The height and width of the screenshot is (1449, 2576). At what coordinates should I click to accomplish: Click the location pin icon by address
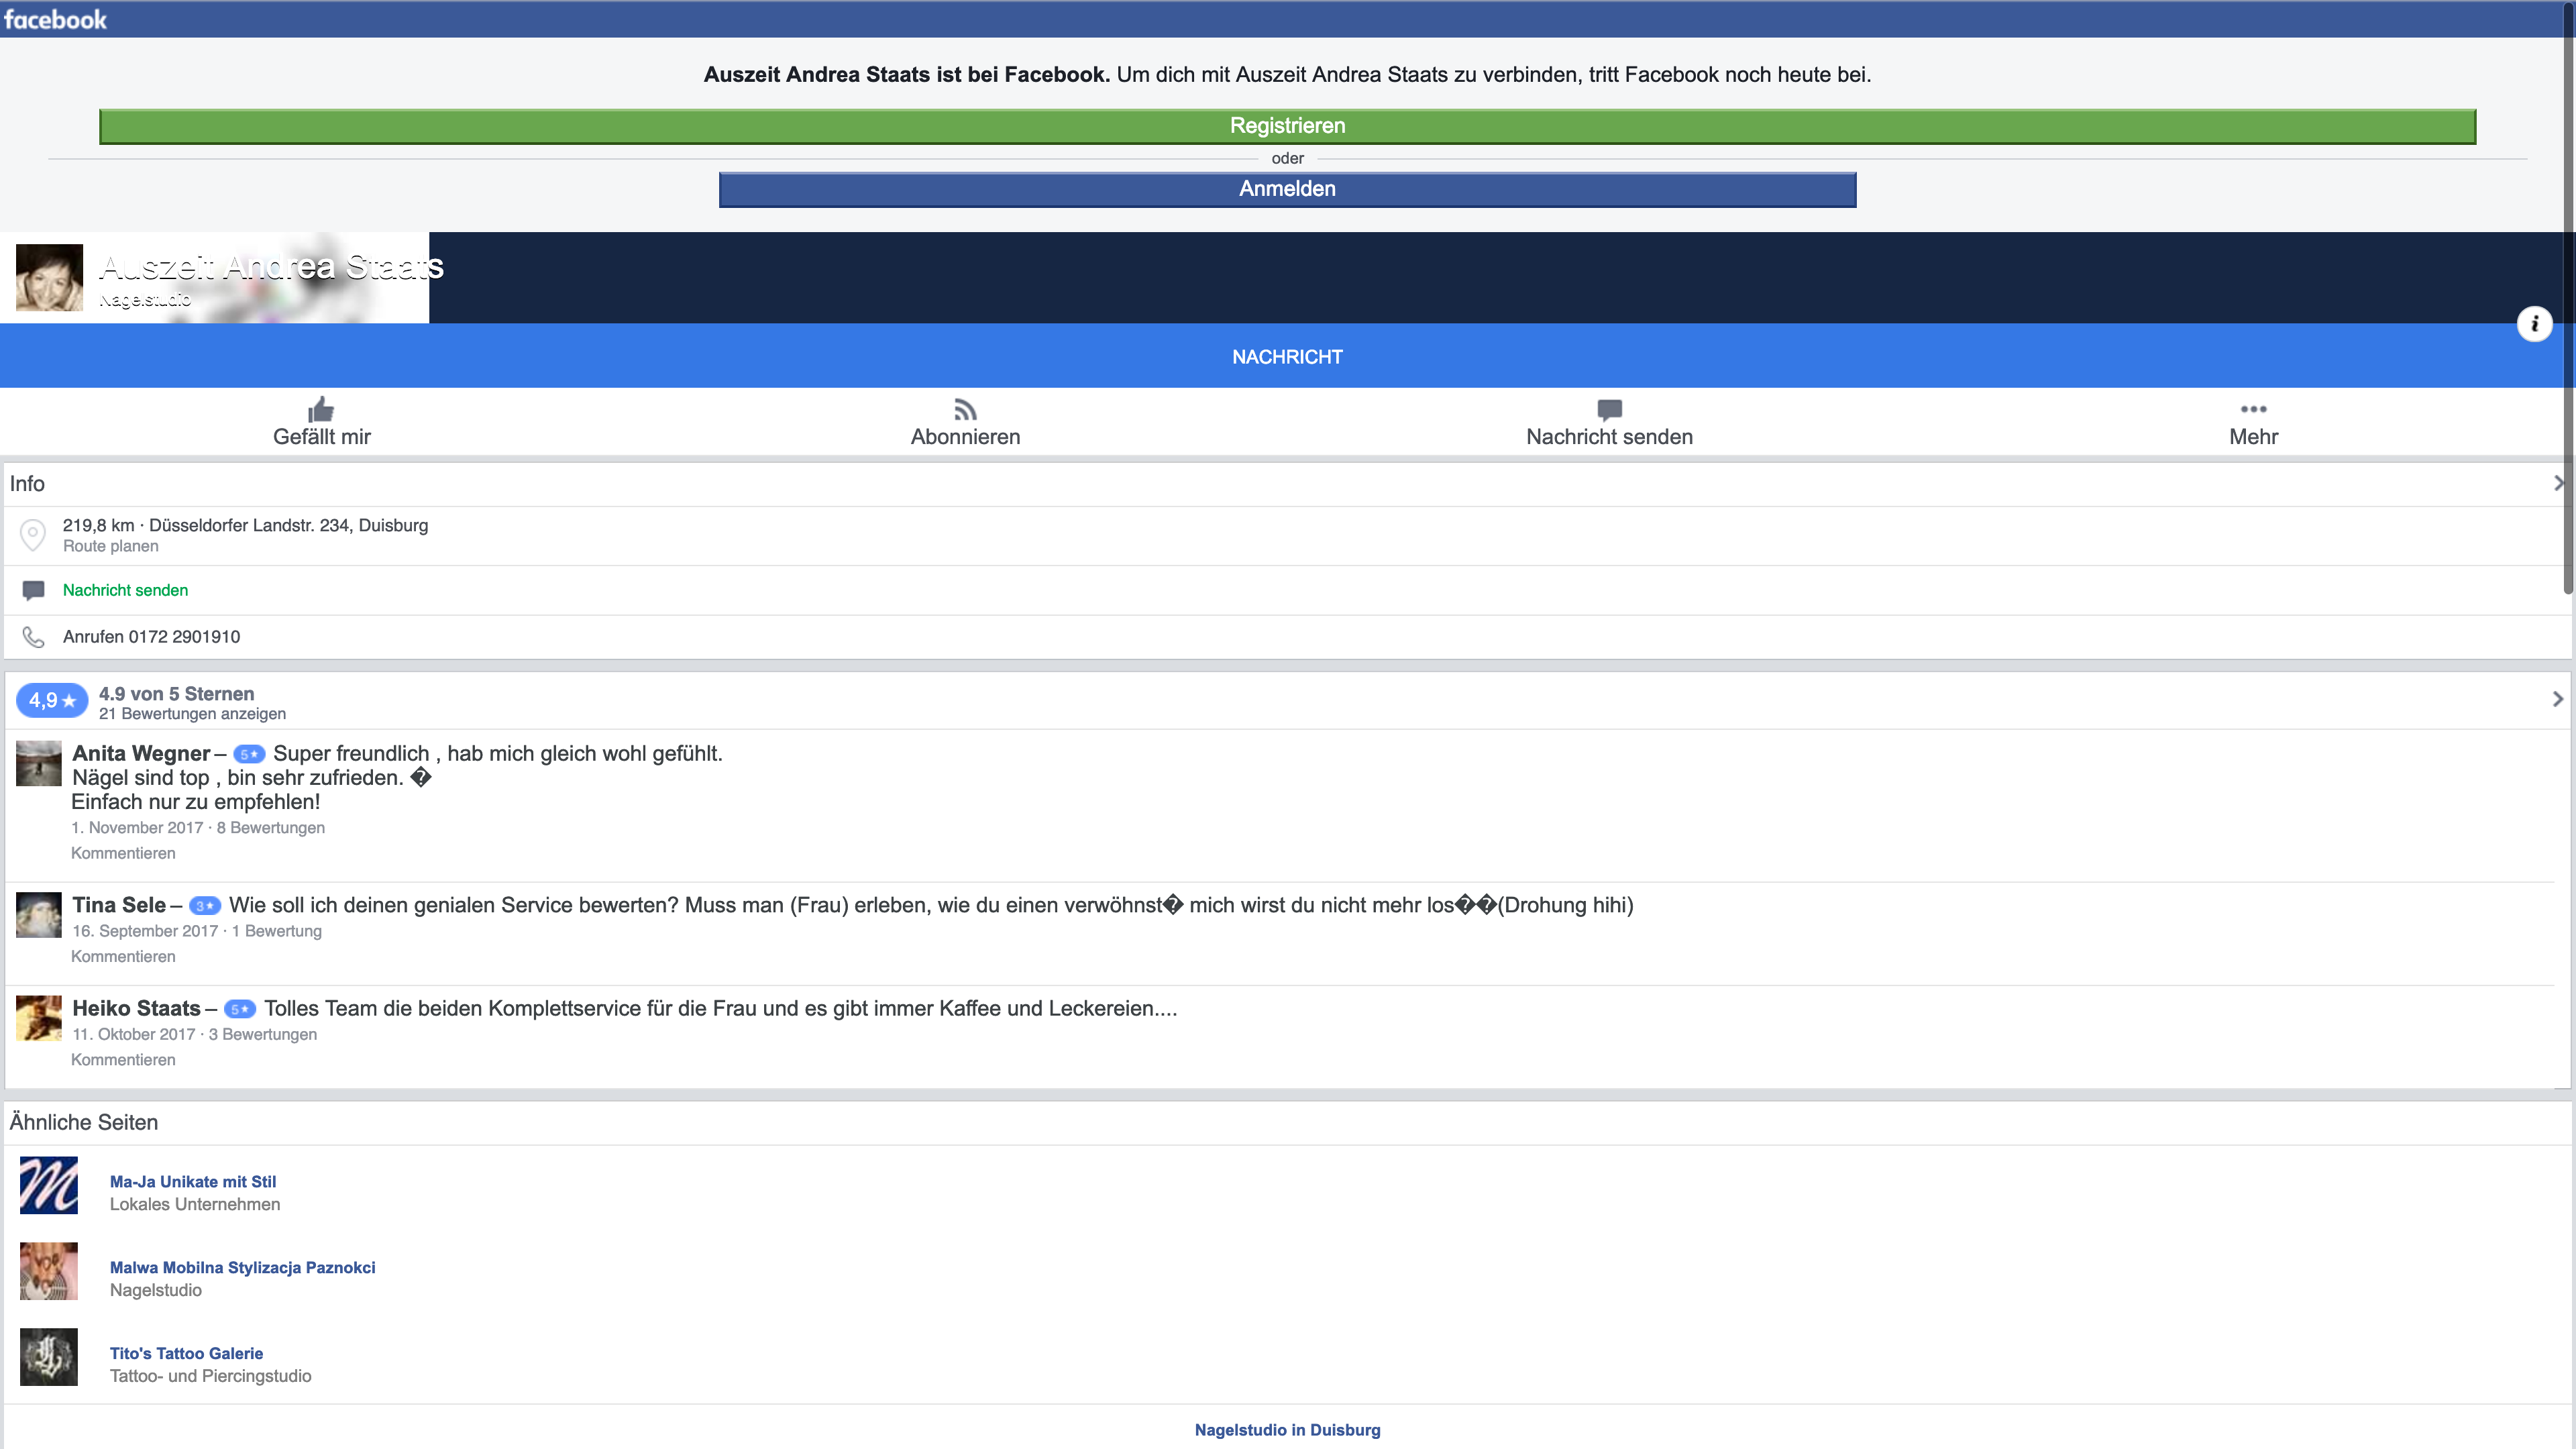pos(33,534)
